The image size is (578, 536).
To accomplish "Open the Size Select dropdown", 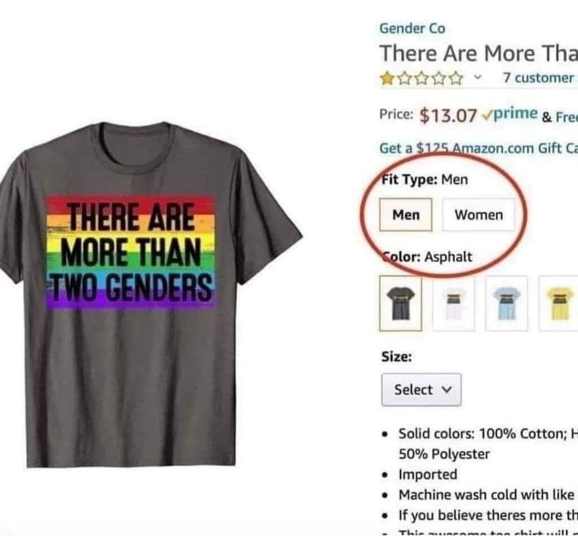I will click(x=421, y=390).
